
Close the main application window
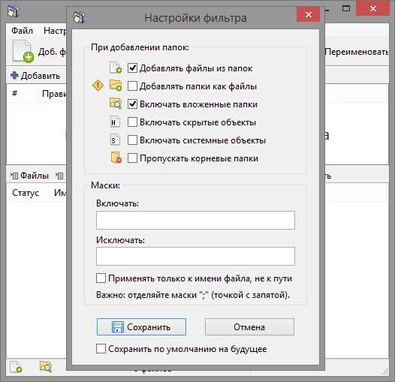(x=372, y=8)
